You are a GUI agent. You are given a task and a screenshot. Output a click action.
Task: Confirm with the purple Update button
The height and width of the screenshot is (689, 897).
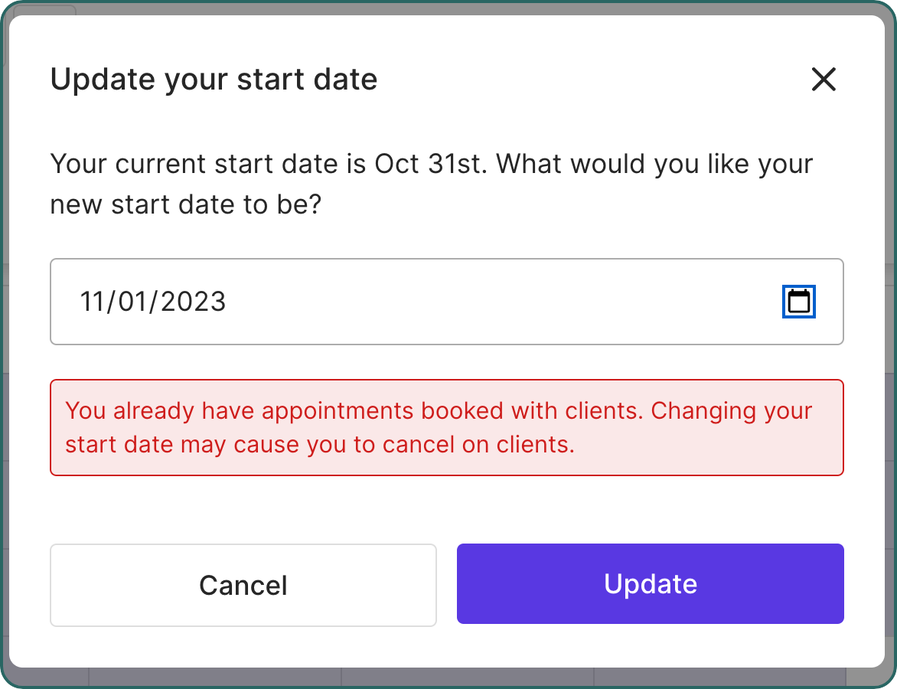650,584
